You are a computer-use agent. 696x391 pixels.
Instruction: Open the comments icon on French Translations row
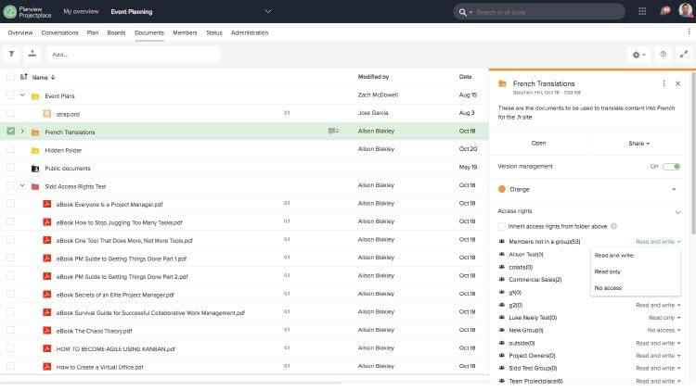click(x=331, y=132)
